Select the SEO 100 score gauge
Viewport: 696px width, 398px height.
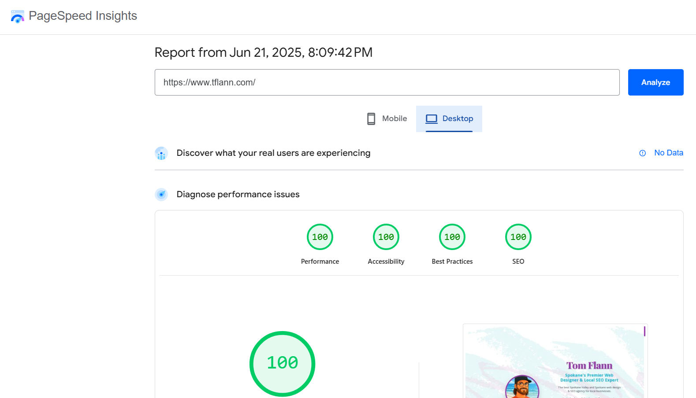[518, 237]
